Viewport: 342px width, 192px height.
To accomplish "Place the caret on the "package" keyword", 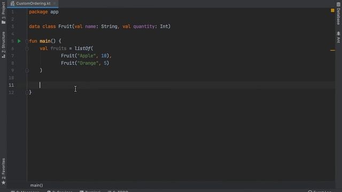I will [38, 12].
